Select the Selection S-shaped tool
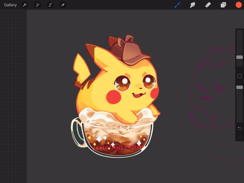The image size is (244, 183). 50,5
